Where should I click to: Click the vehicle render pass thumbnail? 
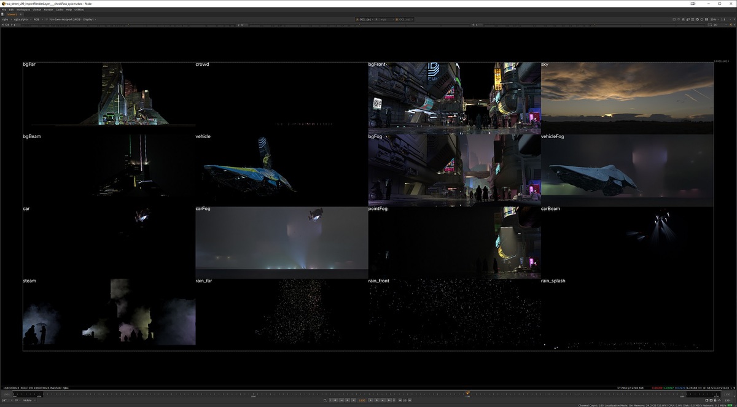click(x=281, y=169)
